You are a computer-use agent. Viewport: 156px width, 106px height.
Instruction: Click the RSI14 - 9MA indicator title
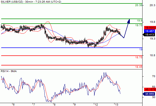click(9, 71)
